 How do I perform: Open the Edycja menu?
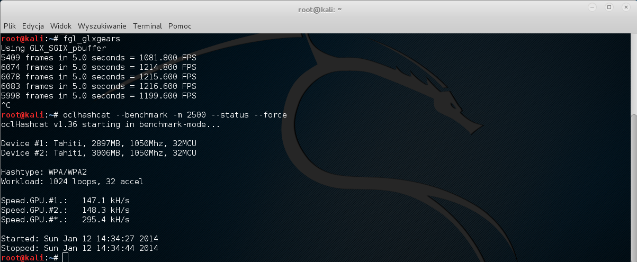coord(33,26)
